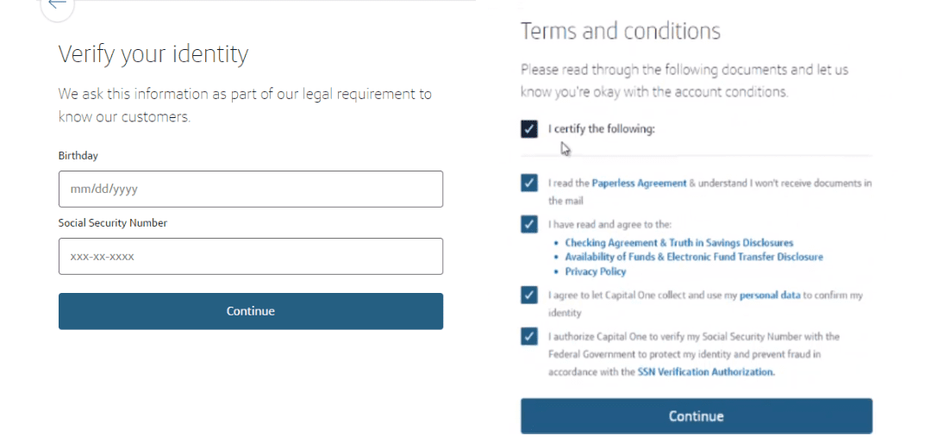The width and height of the screenshot is (931, 442).
Task: Uncheck the personal data consent checkbox
Action: tap(529, 296)
